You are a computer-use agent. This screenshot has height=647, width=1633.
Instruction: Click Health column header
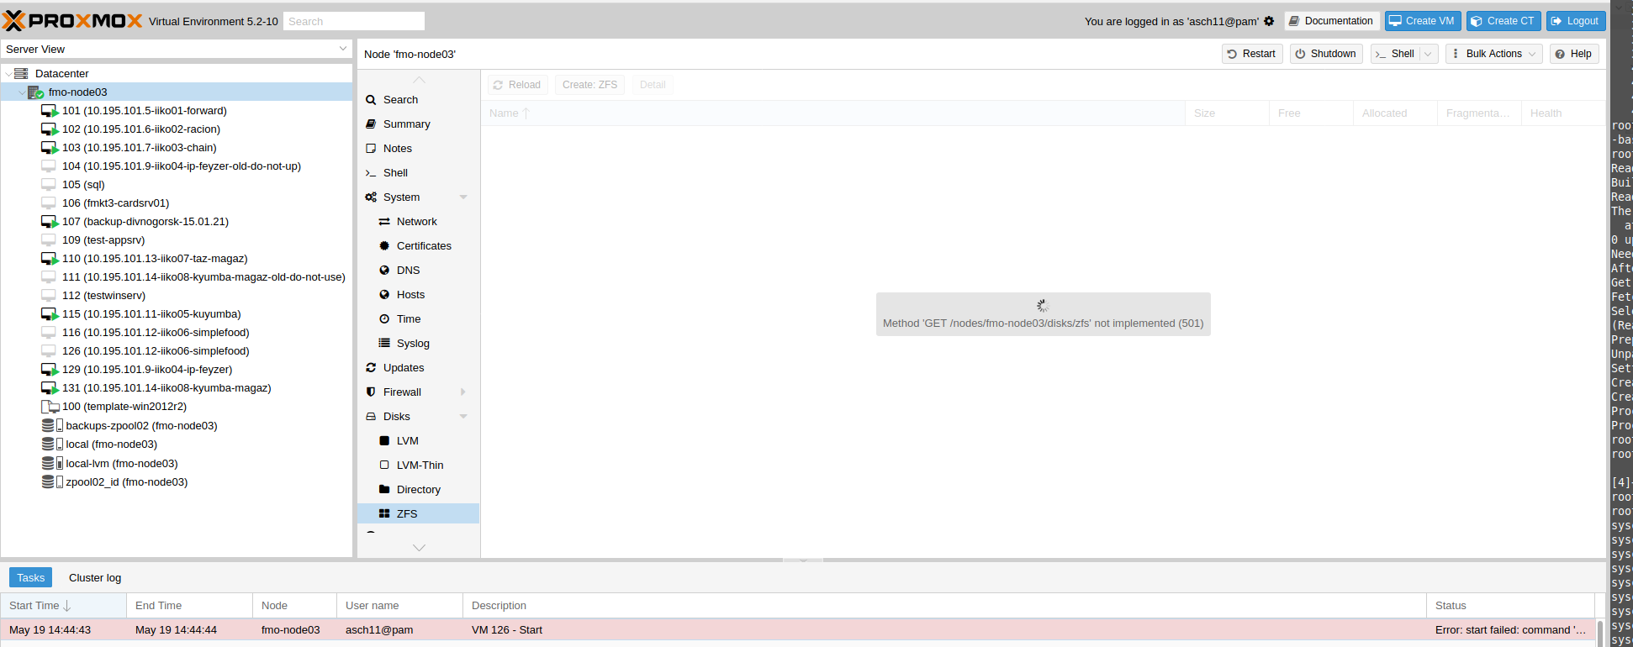pyautogui.click(x=1562, y=113)
